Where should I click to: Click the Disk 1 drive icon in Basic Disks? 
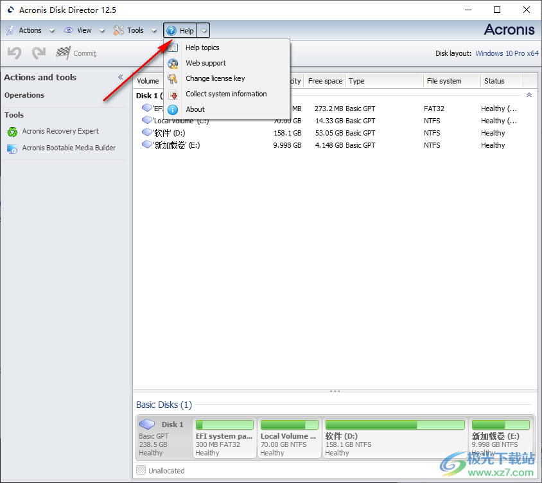147,423
